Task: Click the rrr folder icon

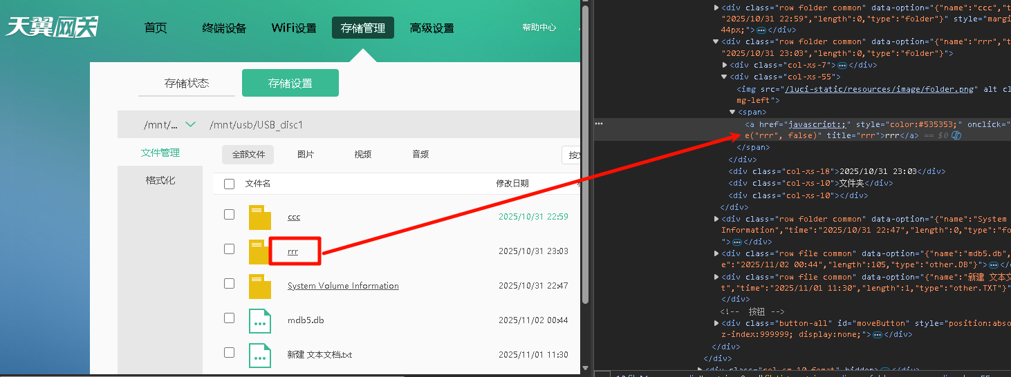Action: pyautogui.click(x=260, y=252)
